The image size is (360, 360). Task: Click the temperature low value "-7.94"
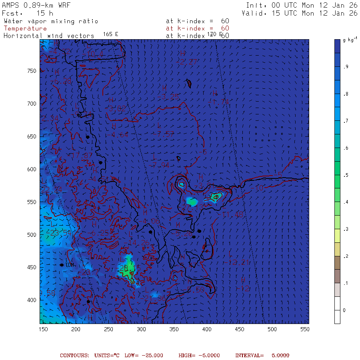pyautogui.click(x=159, y=165)
